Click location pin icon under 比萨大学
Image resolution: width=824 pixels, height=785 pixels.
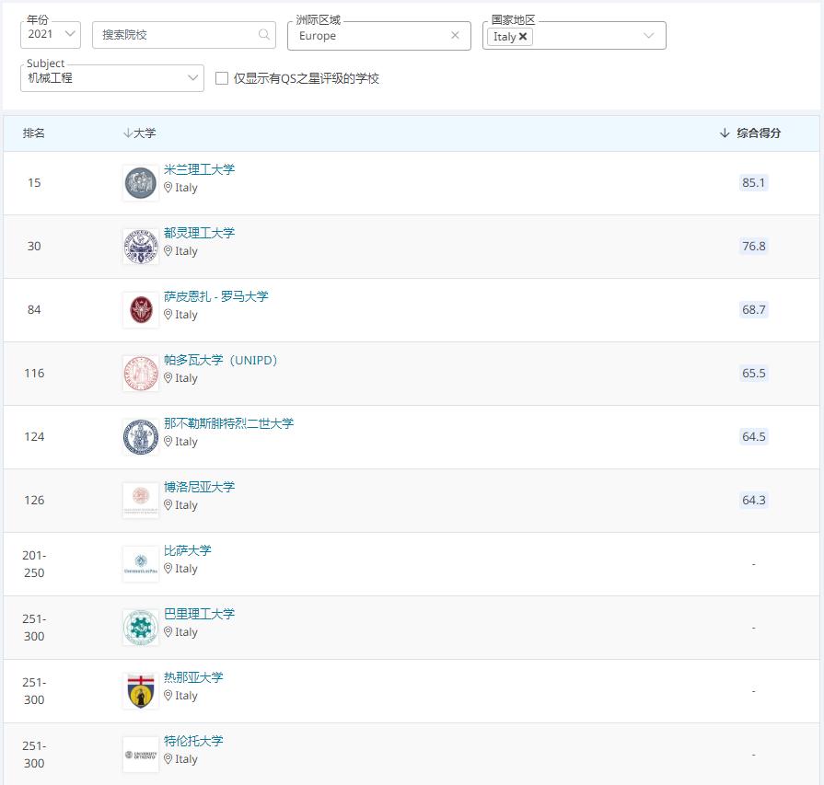pos(168,569)
